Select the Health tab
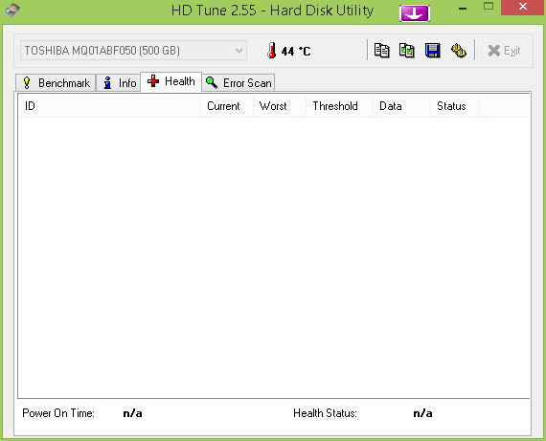The height and width of the screenshot is (441, 546). [x=171, y=81]
